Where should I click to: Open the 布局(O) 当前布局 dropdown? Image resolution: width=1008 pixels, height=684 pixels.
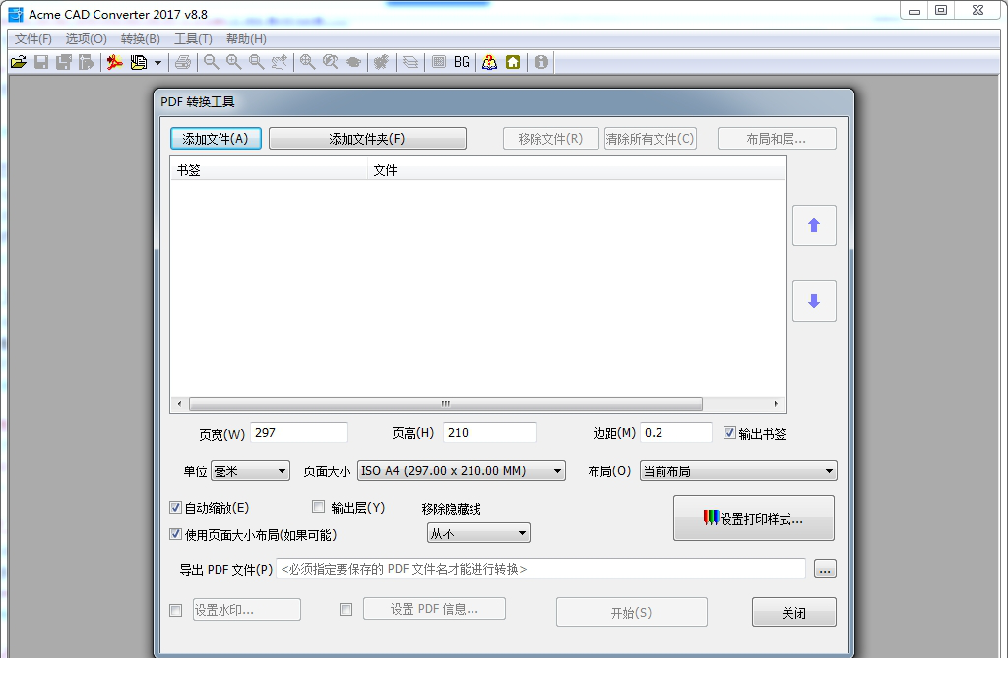point(738,470)
